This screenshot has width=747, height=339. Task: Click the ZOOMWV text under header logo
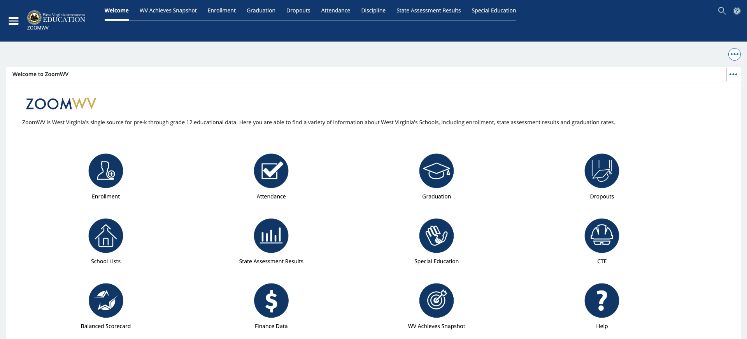tap(38, 28)
